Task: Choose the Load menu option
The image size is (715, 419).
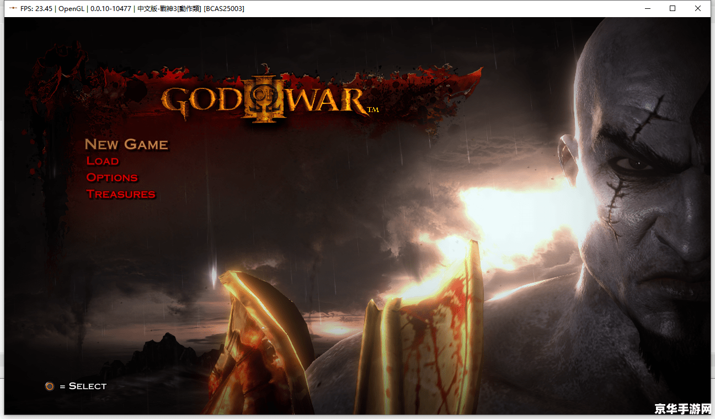Action: point(103,161)
